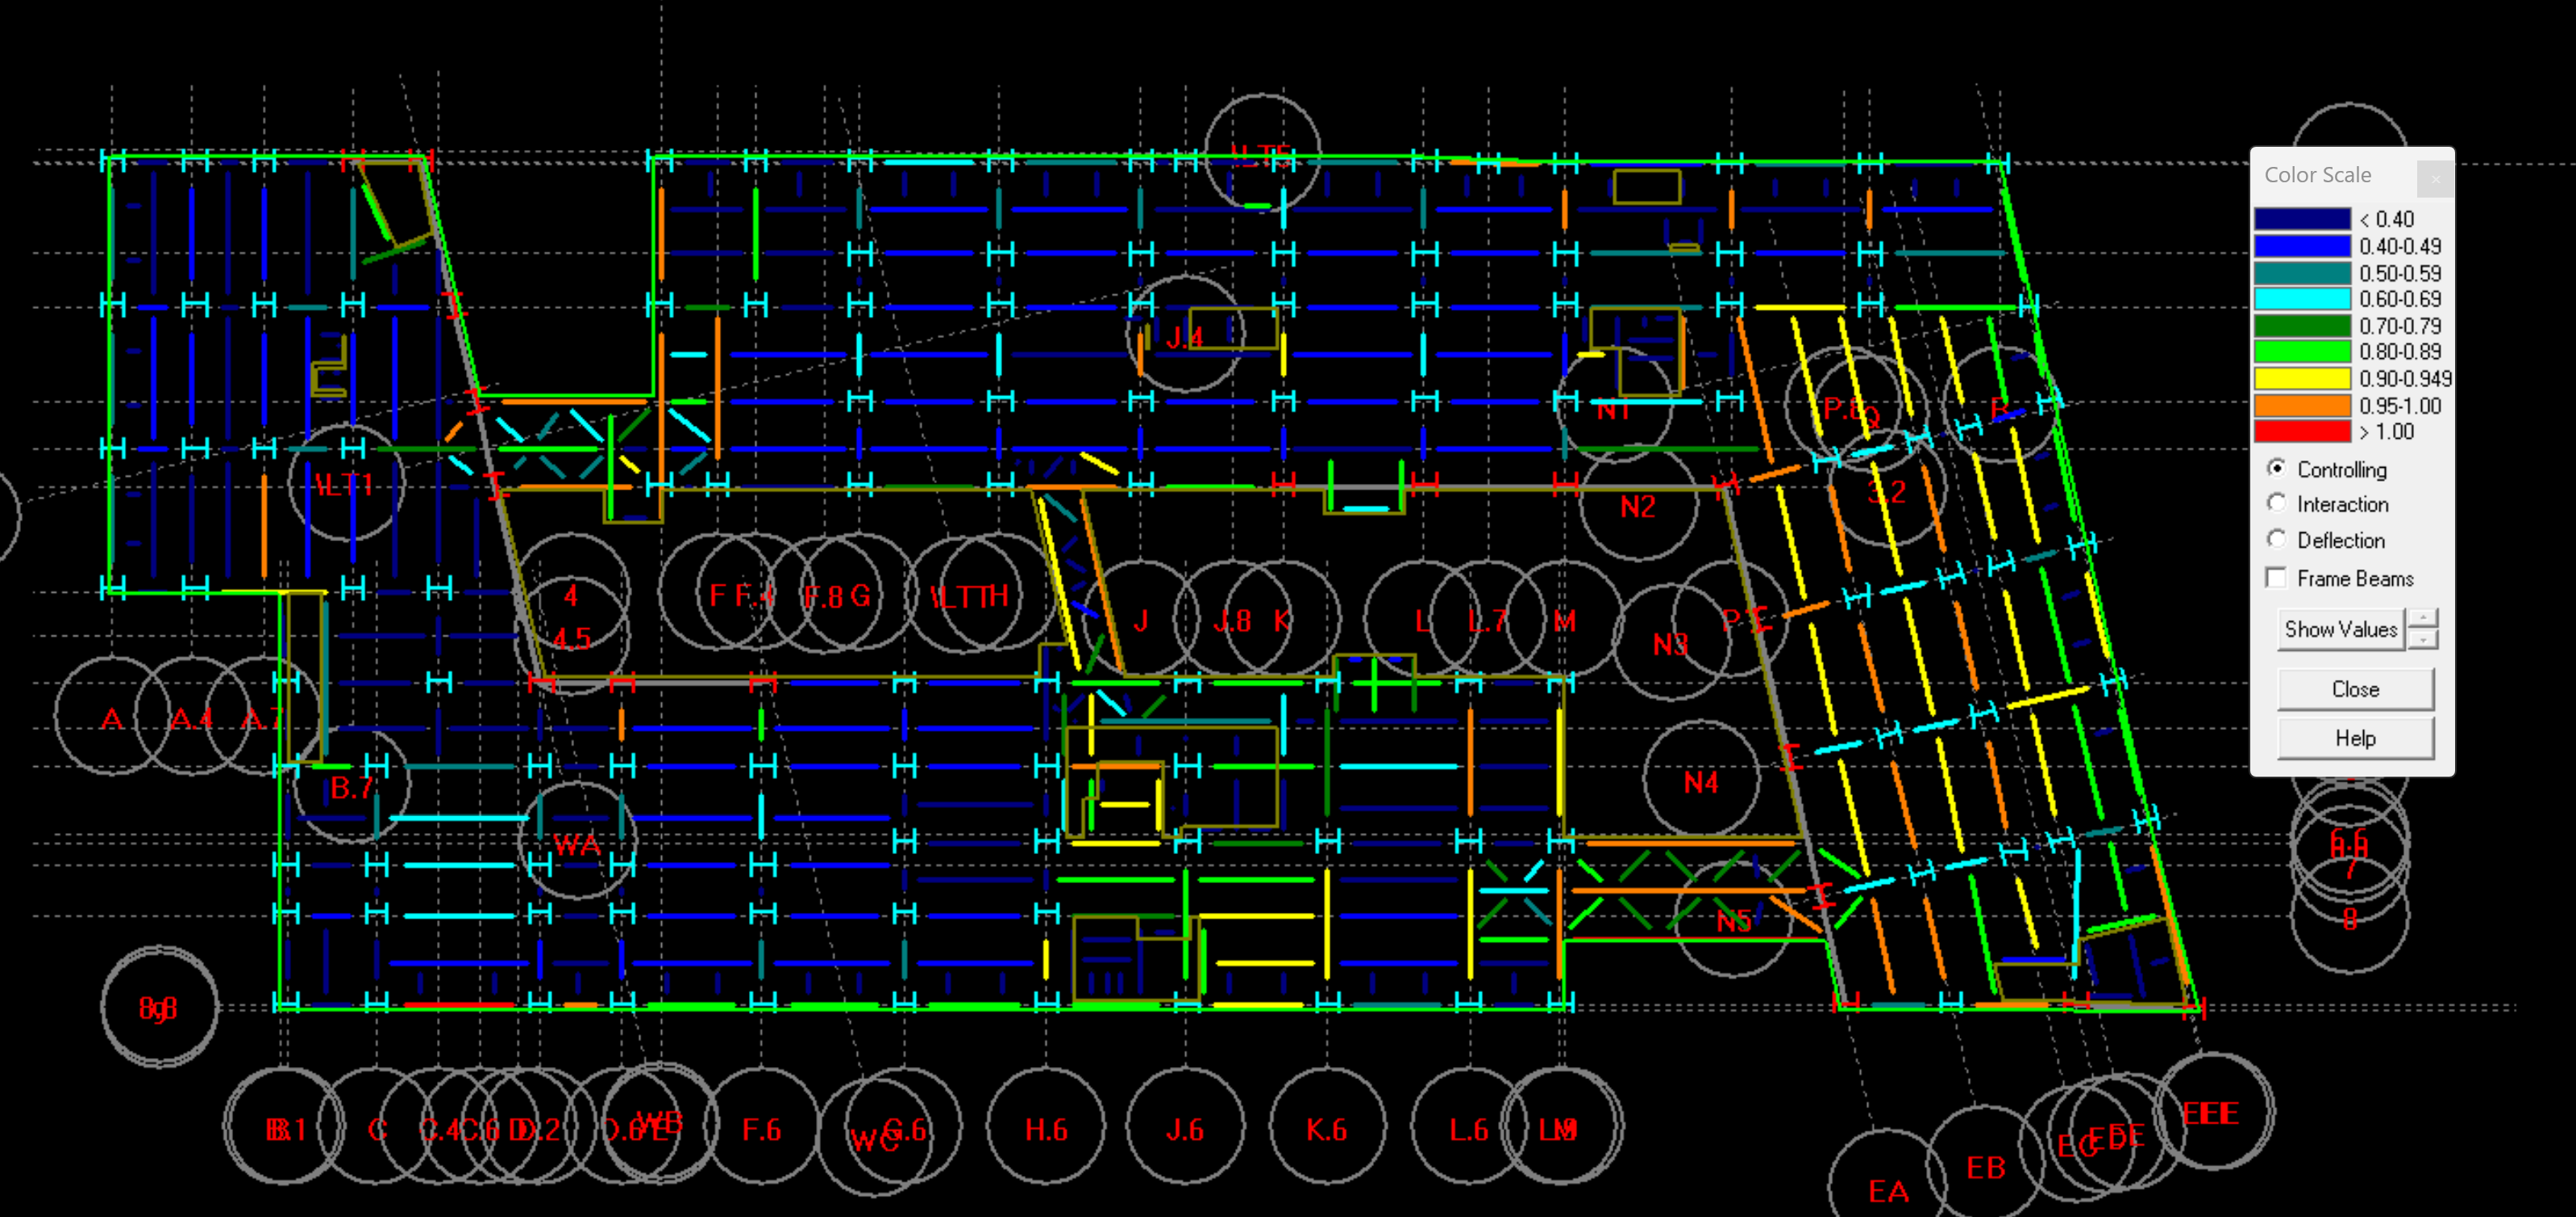Viewport: 2576px width, 1217px height.
Task: Click the dark green 0.70-0.79 swatch
Action: click(x=2302, y=326)
